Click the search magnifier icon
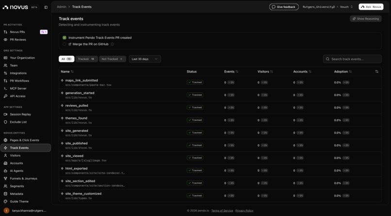The image size is (391, 216). (327, 59)
